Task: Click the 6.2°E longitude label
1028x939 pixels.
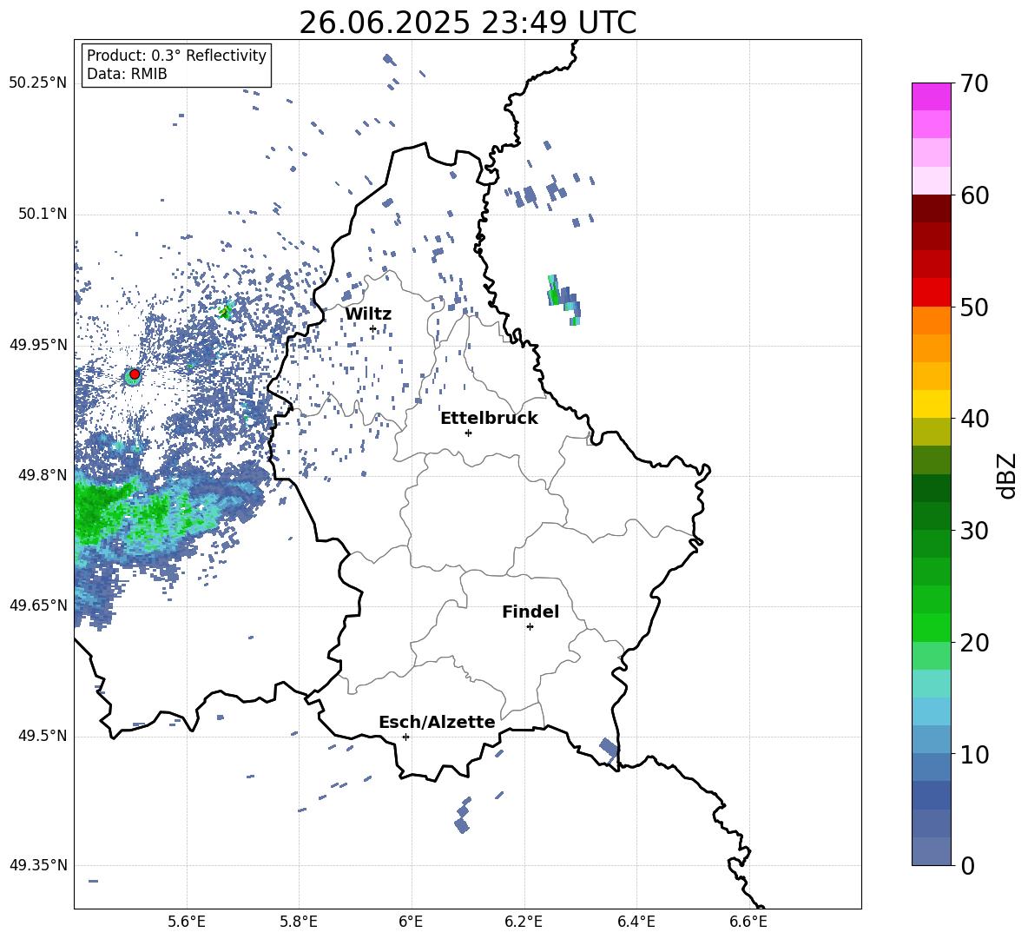Action: click(x=524, y=922)
